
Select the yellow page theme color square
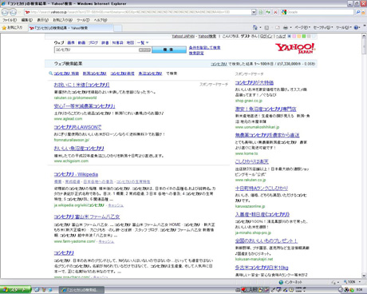(299, 36)
